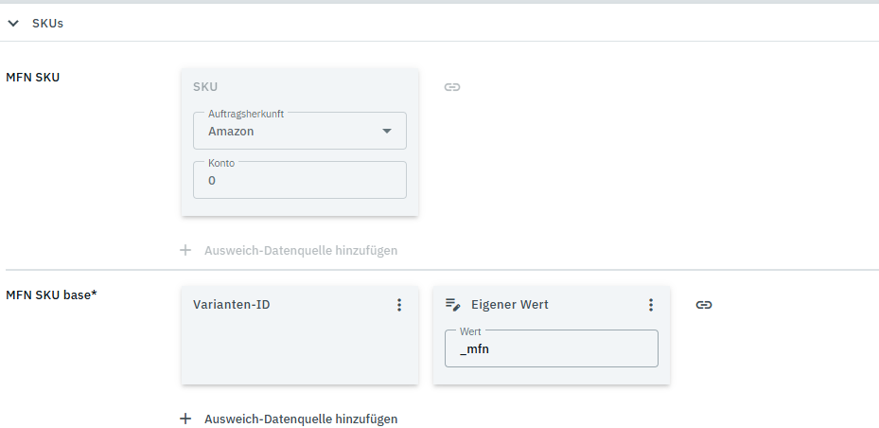
Task: Add Ausweich-Datenquelle for MFN SKU base
Action: point(300,419)
